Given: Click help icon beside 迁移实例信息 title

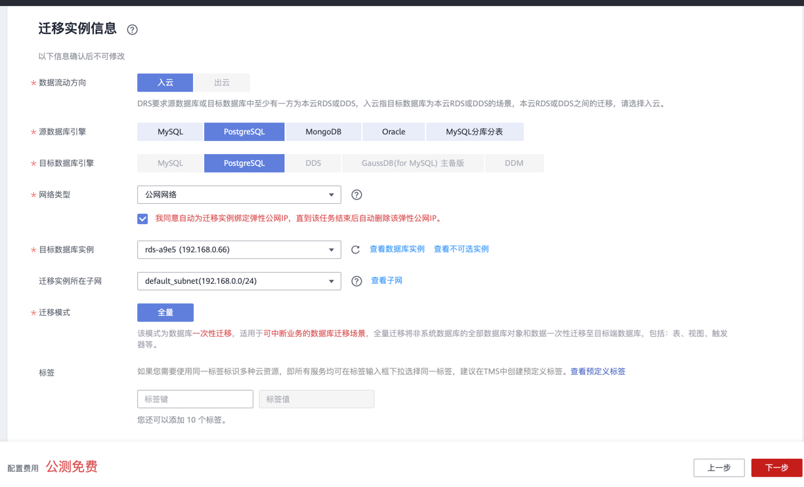Looking at the screenshot, I should coord(132,29).
